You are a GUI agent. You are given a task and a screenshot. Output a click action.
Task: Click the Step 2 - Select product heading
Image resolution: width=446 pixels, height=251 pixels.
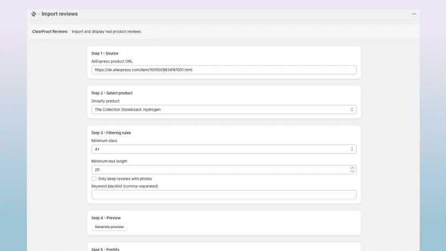click(112, 93)
